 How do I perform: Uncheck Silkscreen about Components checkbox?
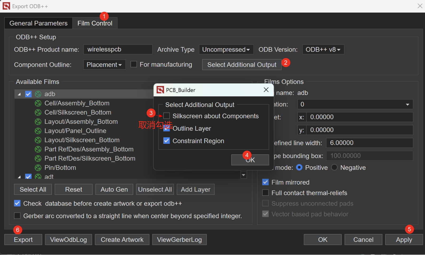coord(166,116)
